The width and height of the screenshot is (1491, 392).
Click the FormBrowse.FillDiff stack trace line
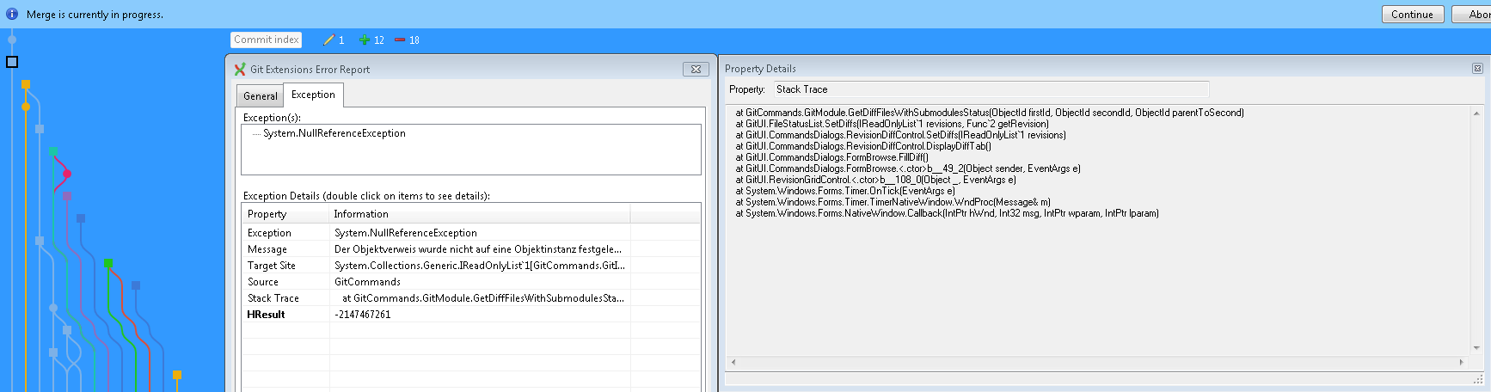[831, 157]
